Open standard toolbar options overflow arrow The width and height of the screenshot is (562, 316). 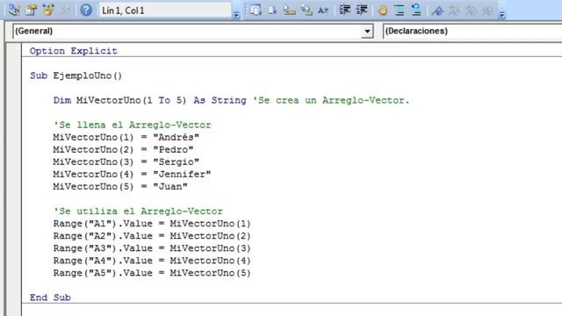click(236, 14)
